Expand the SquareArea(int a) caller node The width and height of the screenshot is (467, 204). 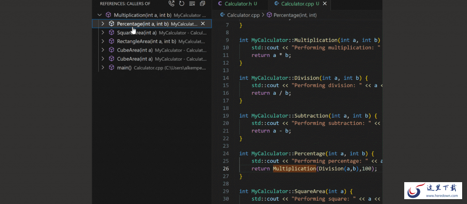click(103, 33)
